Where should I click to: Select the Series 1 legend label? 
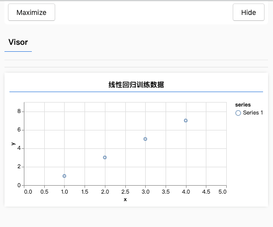tap(253, 113)
